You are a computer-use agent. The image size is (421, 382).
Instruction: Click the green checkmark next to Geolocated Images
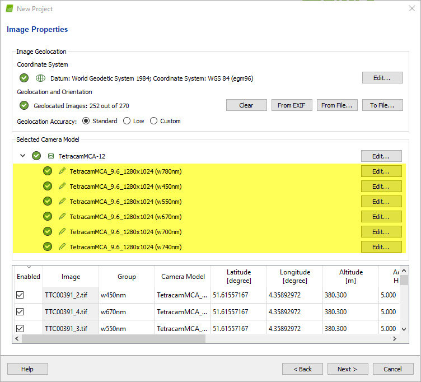click(24, 105)
